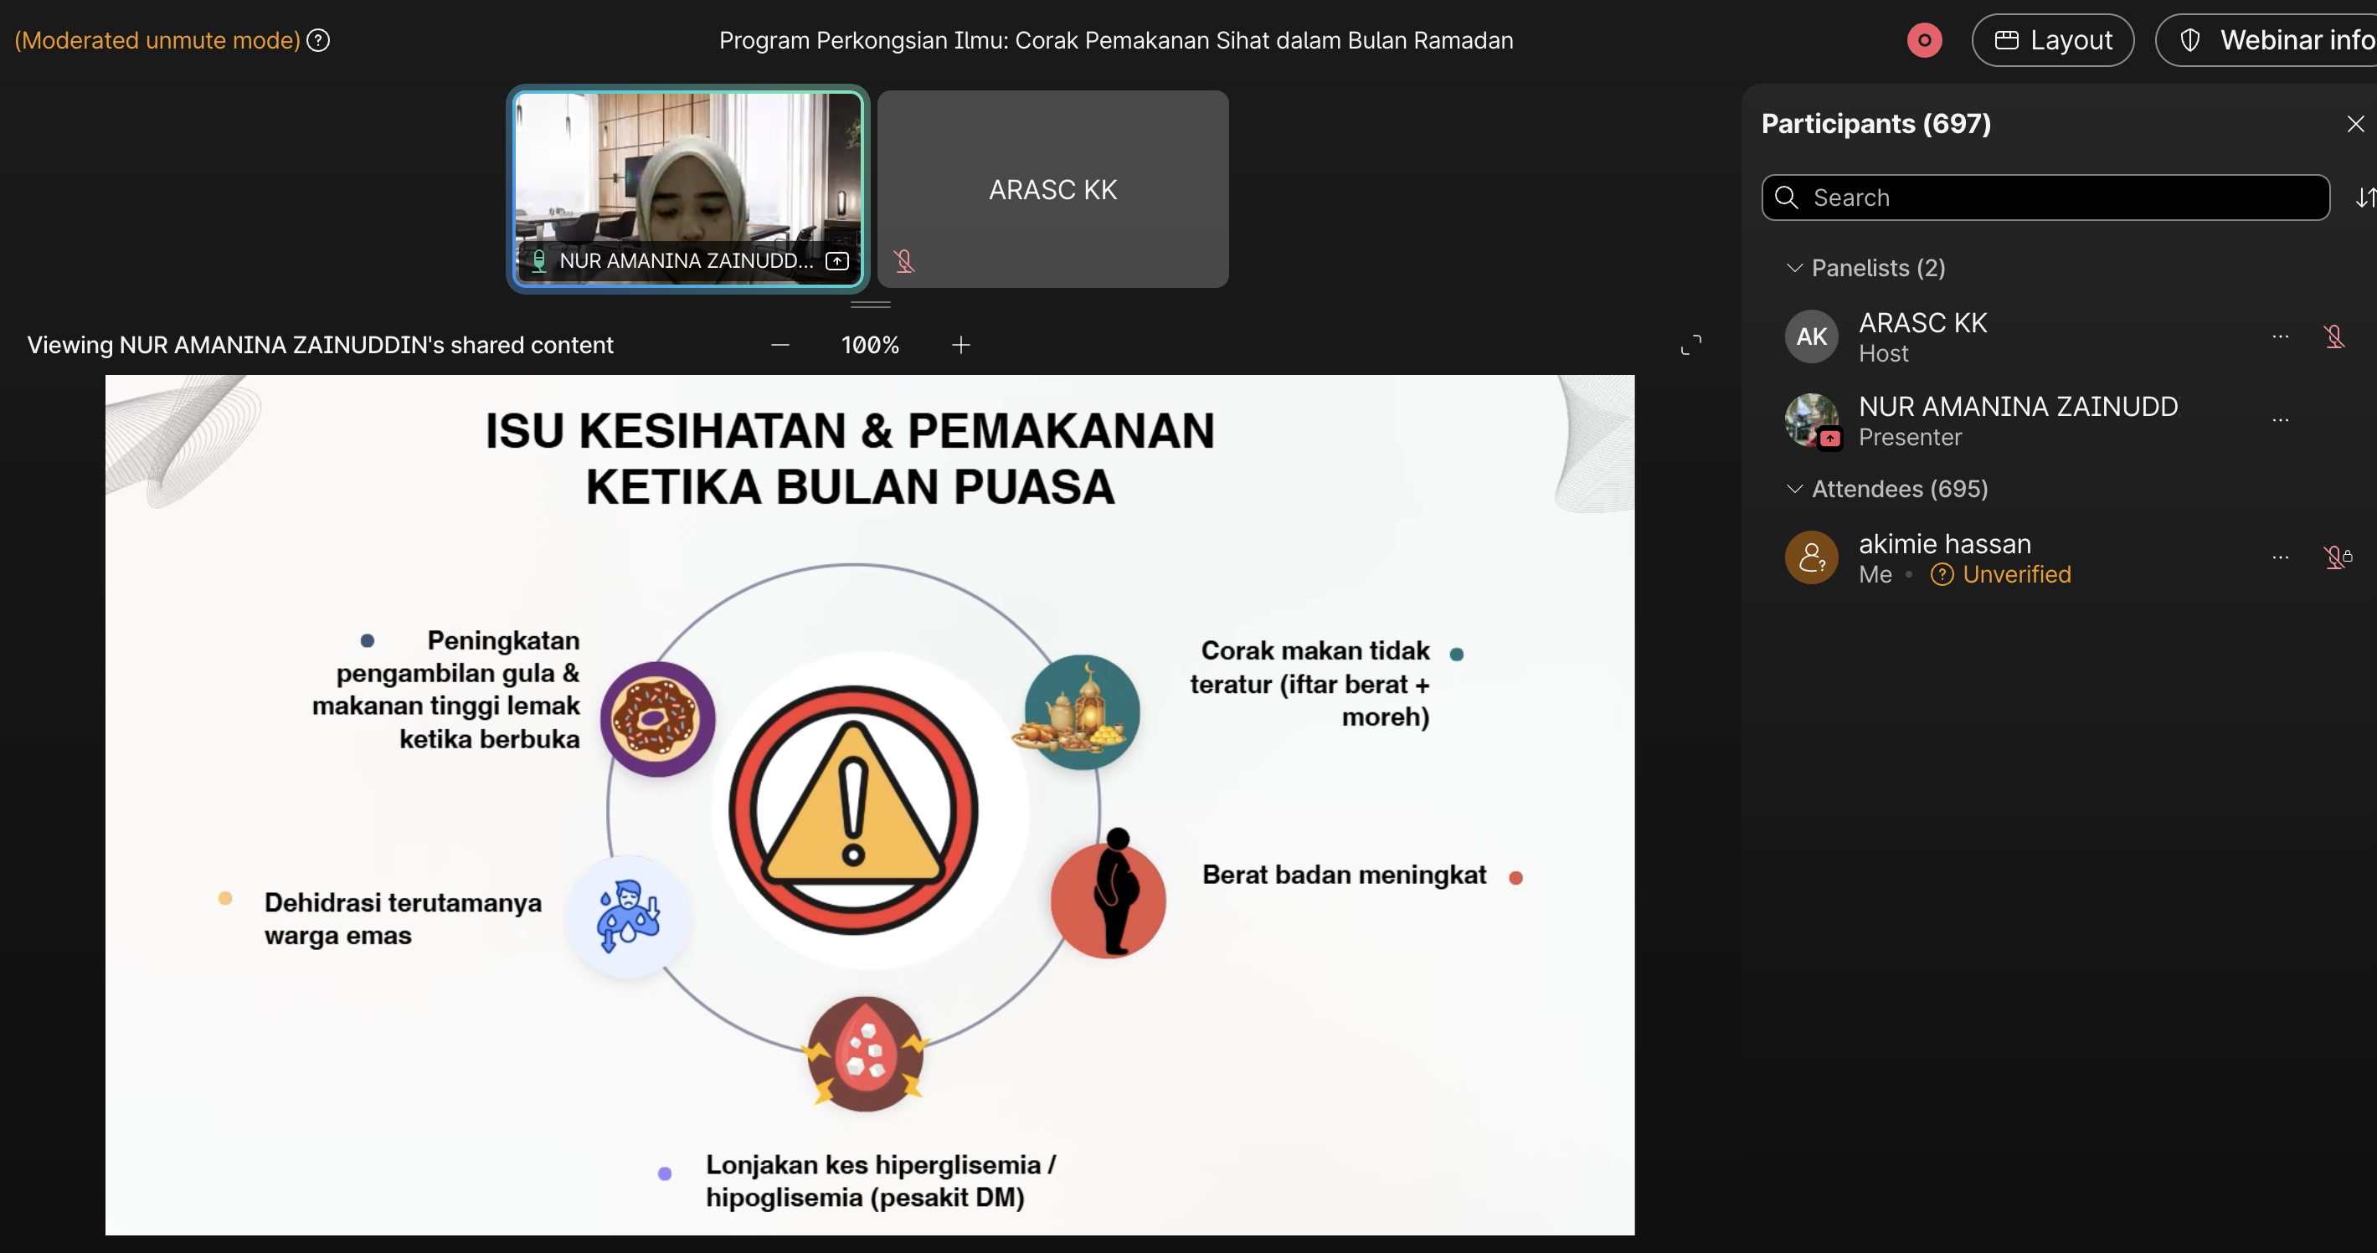
Task: Open more options for ARASC KK
Action: 2281,336
